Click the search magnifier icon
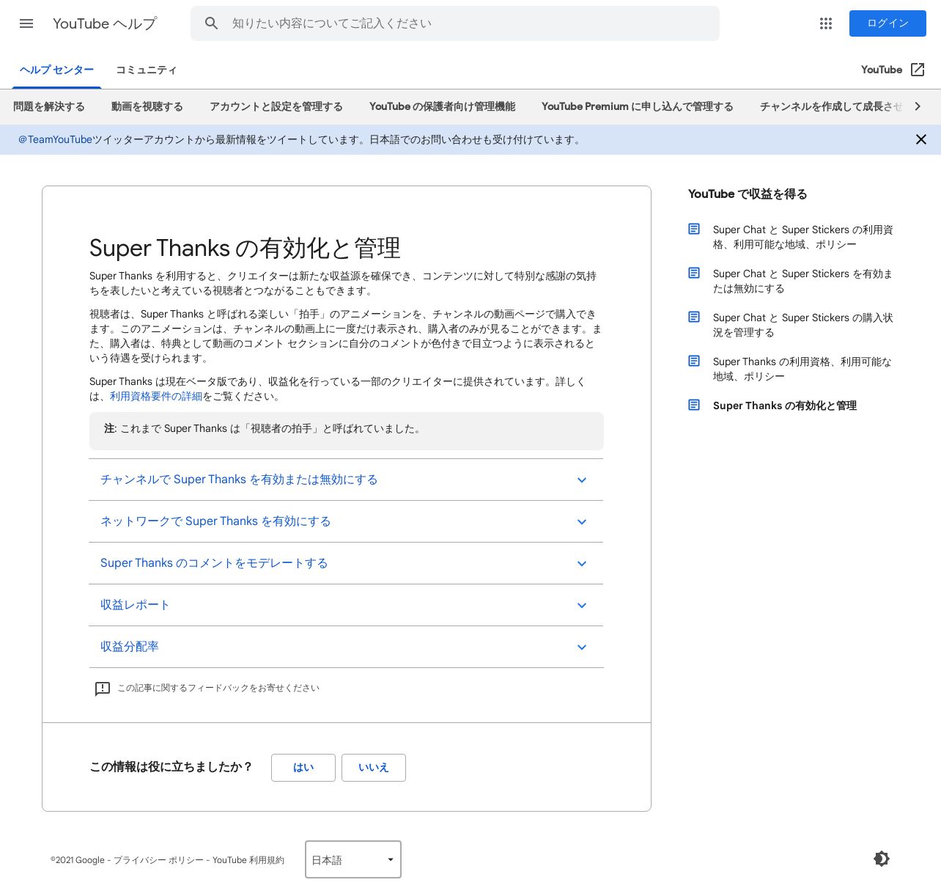Screen dimensions: 941x888 click(x=212, y=23)
